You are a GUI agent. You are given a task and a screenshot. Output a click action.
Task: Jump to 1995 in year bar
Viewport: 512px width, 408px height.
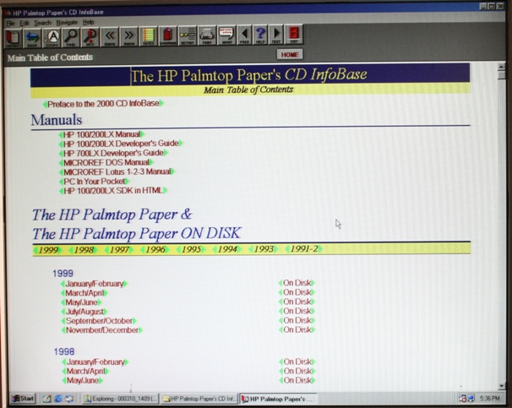(191, 249)
